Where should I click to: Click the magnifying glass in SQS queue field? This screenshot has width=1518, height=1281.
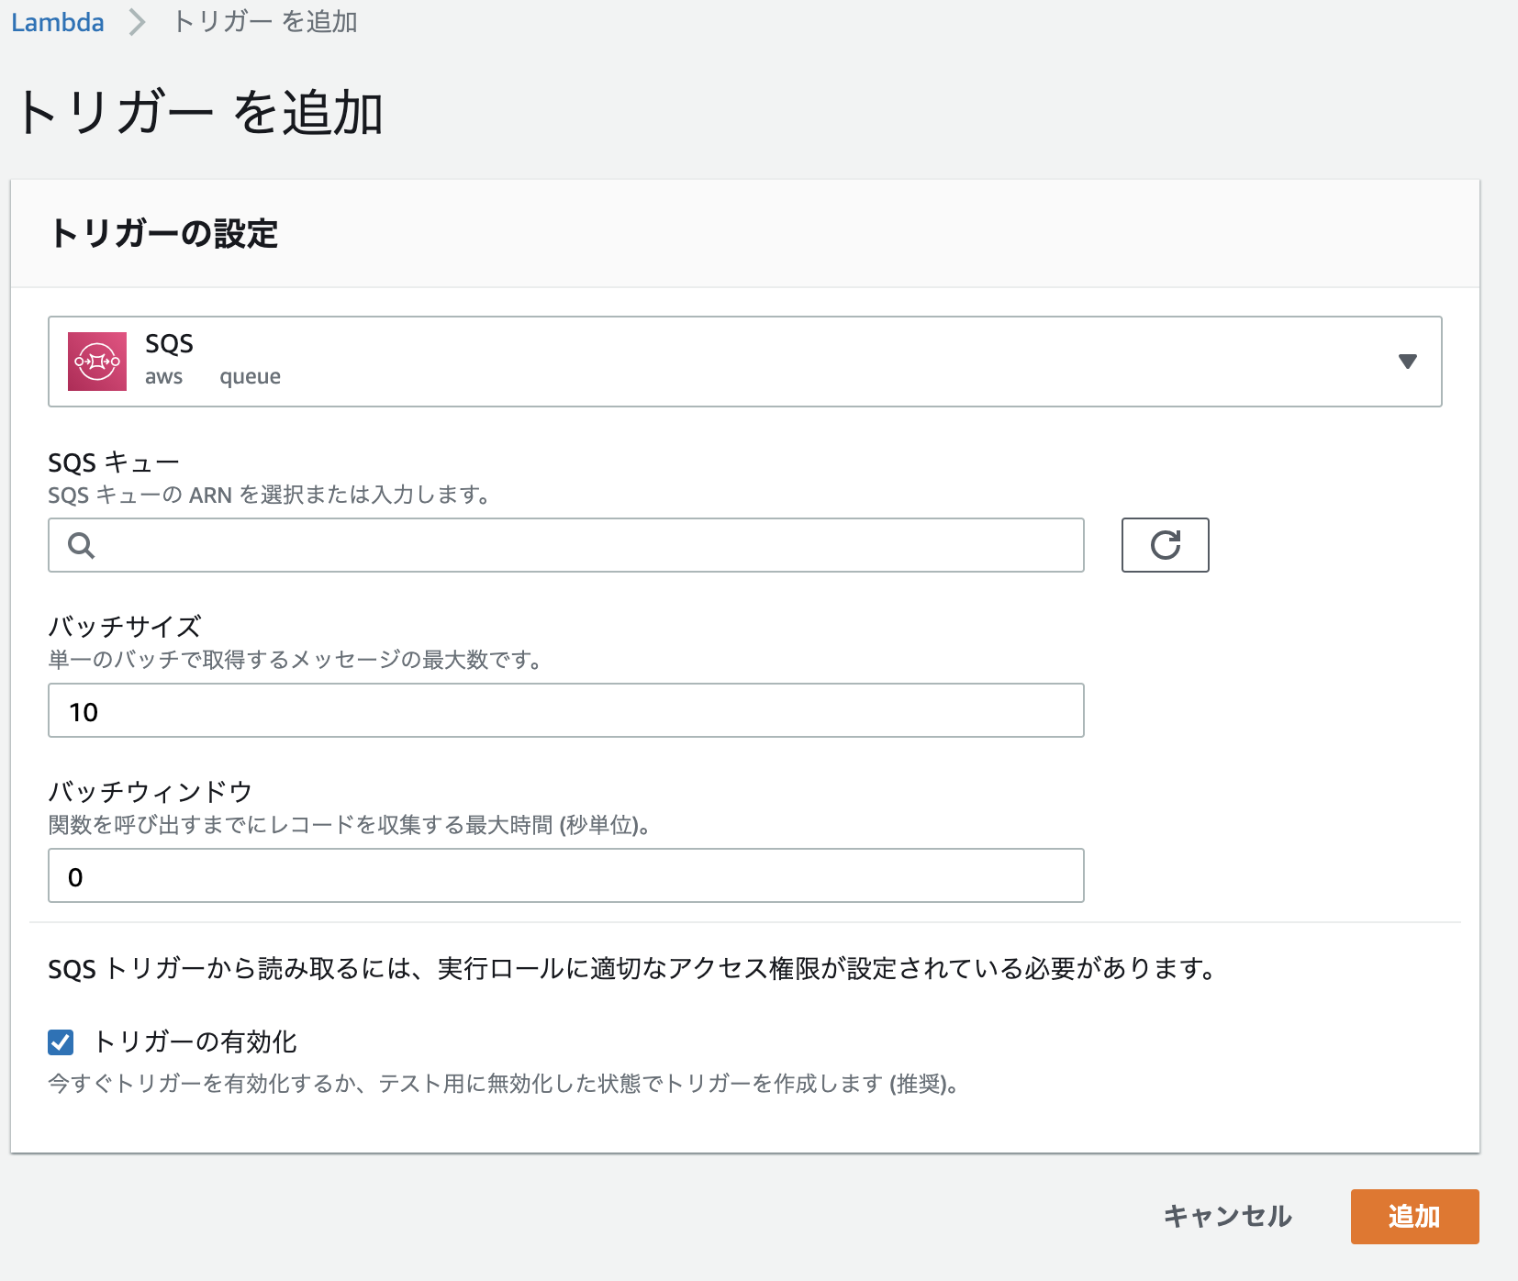[x=81, y=545]
